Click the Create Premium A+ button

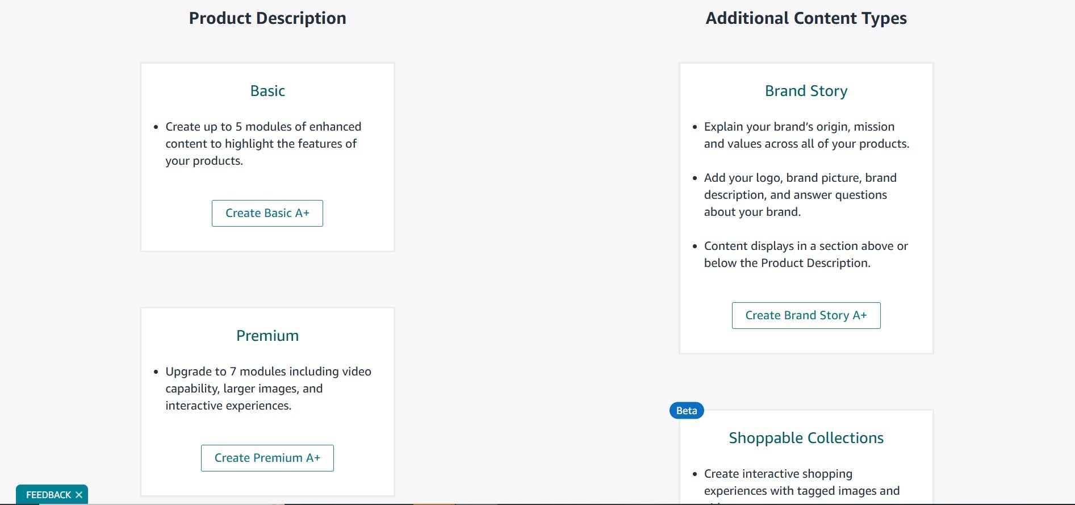click(x=267, y=458)
